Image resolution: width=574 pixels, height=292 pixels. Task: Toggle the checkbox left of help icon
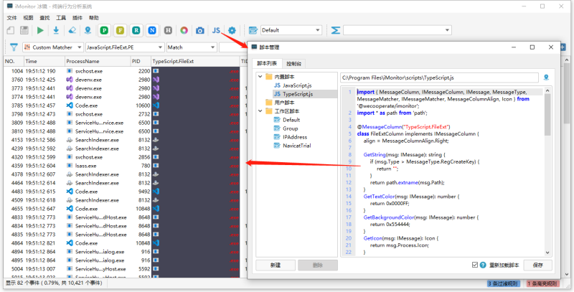475,265
